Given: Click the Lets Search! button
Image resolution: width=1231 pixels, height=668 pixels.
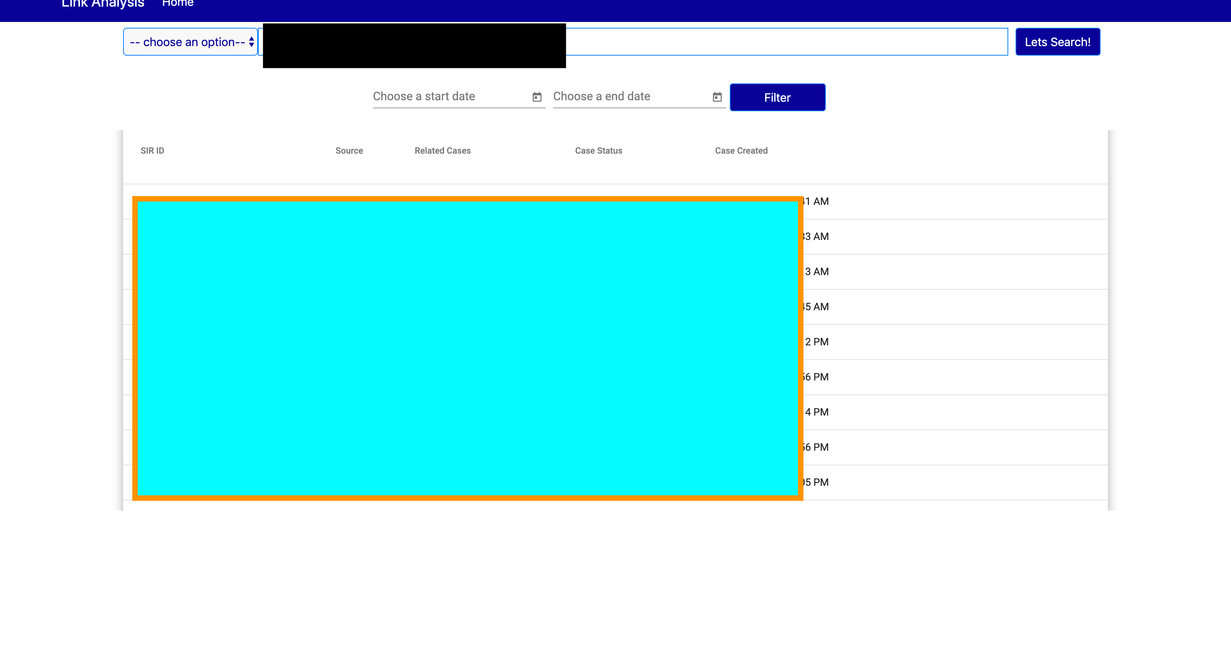Looking at the screenshot, I should click(1057, 41).
